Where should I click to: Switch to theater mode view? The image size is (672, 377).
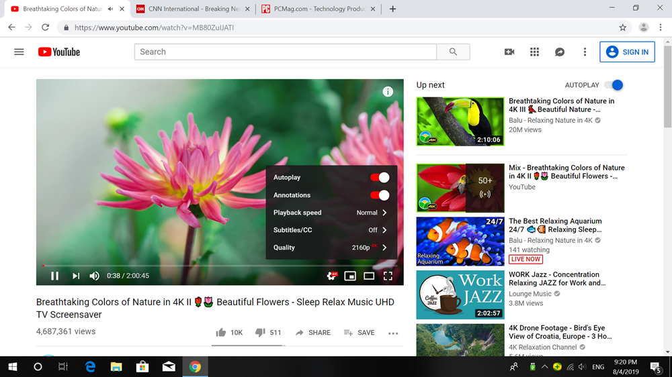pos(369,276)
